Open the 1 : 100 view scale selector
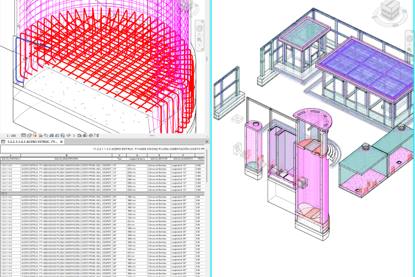Viewport: 415px width, 277px height. click(x=11, y=135)
